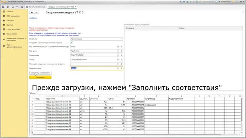Click the 'Остаток' header cell
Viewport: 246px width, 138px height.
(98, 99)
